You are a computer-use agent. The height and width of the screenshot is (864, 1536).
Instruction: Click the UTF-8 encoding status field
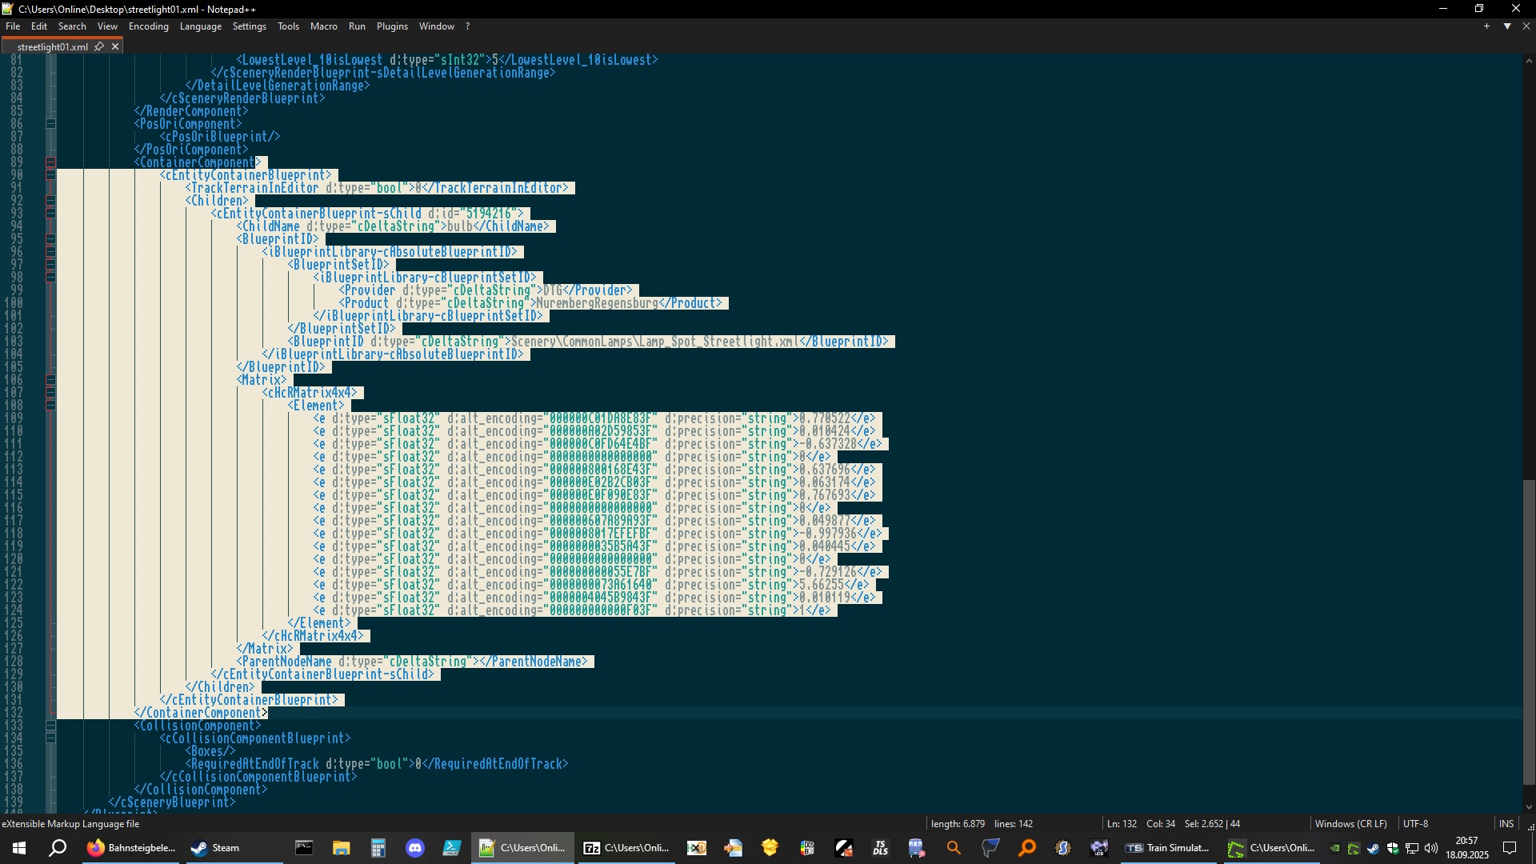[x=1415, y=823]
